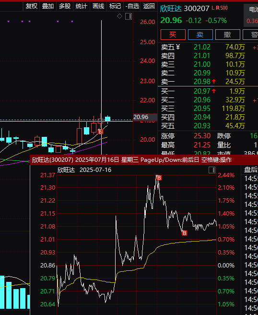
Task: Select the lower B marker near 21.05
Action: click(184, 233)
